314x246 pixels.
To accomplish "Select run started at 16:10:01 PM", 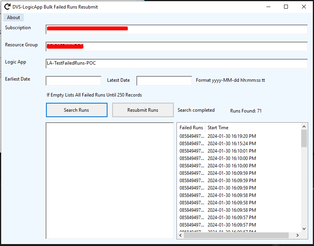I will click(x=231, y=151).
